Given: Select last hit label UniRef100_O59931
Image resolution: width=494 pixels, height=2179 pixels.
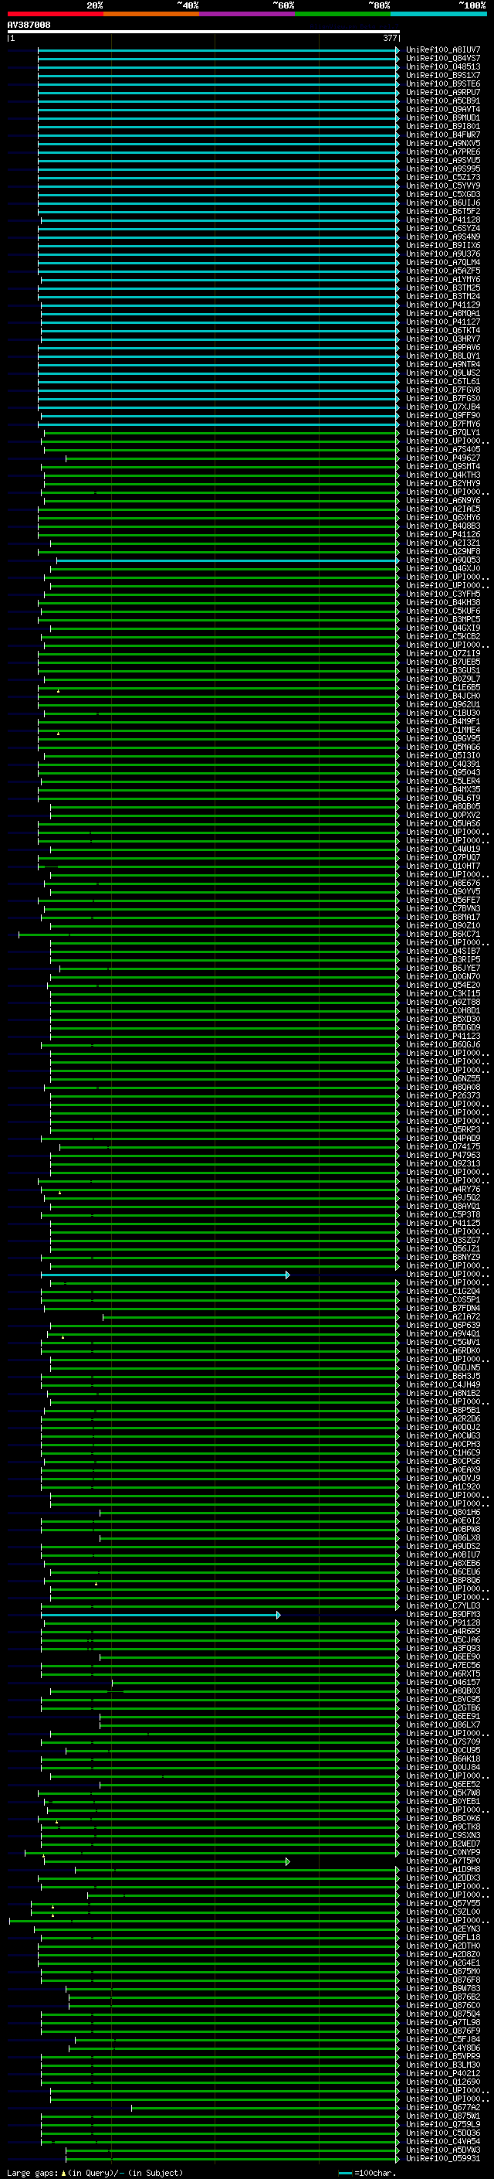Looking at the screenshot, I should click(443, 2159).
